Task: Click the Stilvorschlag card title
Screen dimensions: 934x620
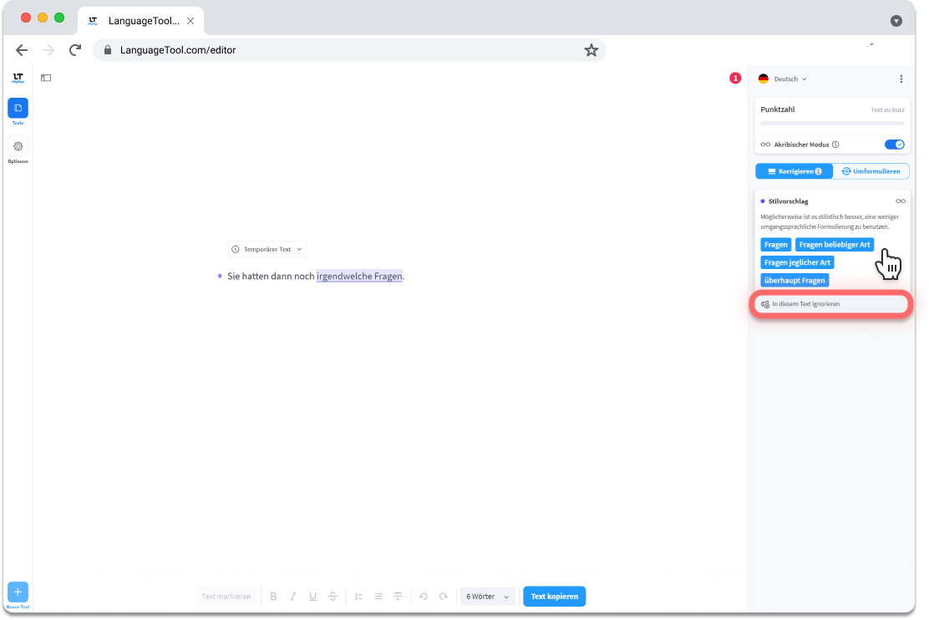Action: click(x=788, y=201)
